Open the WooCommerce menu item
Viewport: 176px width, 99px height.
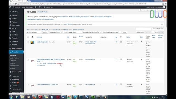17,49
